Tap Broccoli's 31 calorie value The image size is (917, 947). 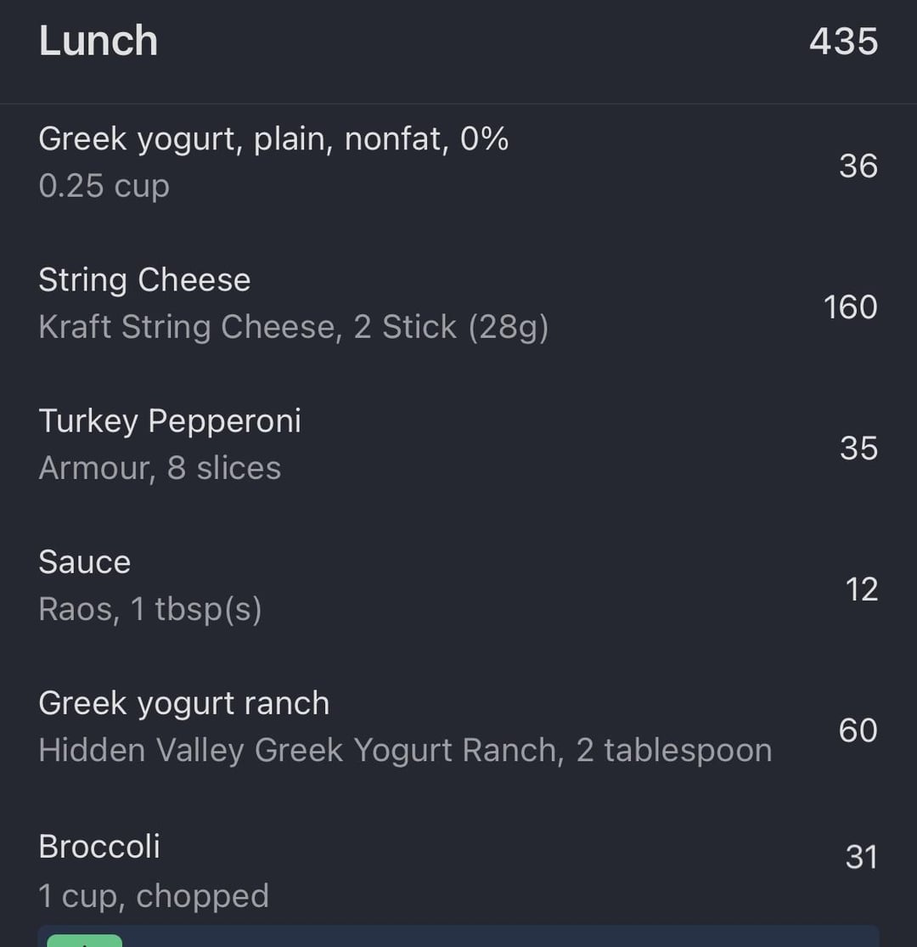coord(862,857)
